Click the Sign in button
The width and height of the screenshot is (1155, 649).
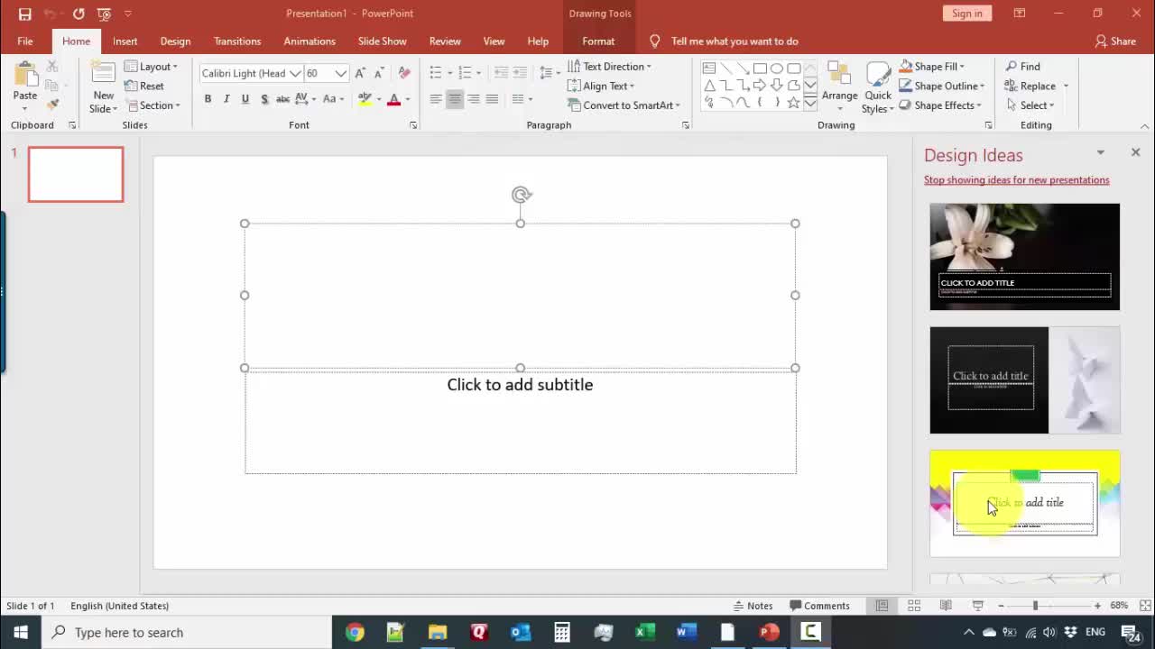point(966,14)
